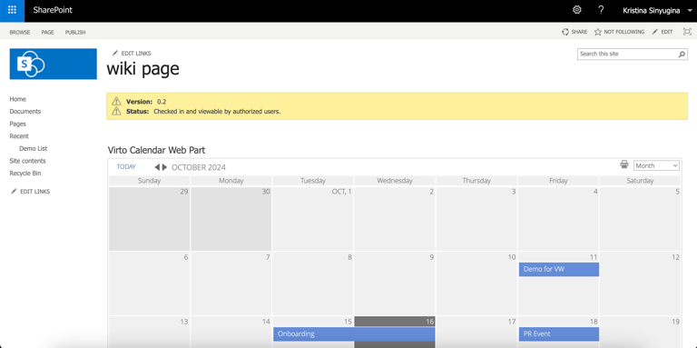The height and width of the screenshot is (348, 697).
Task: Click the Sunday column header
Action: coord(149,181)
